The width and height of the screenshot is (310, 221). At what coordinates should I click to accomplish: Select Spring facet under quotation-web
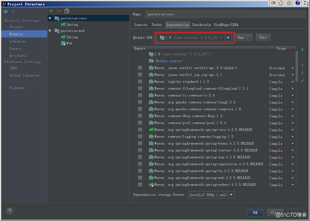point(69,37)
